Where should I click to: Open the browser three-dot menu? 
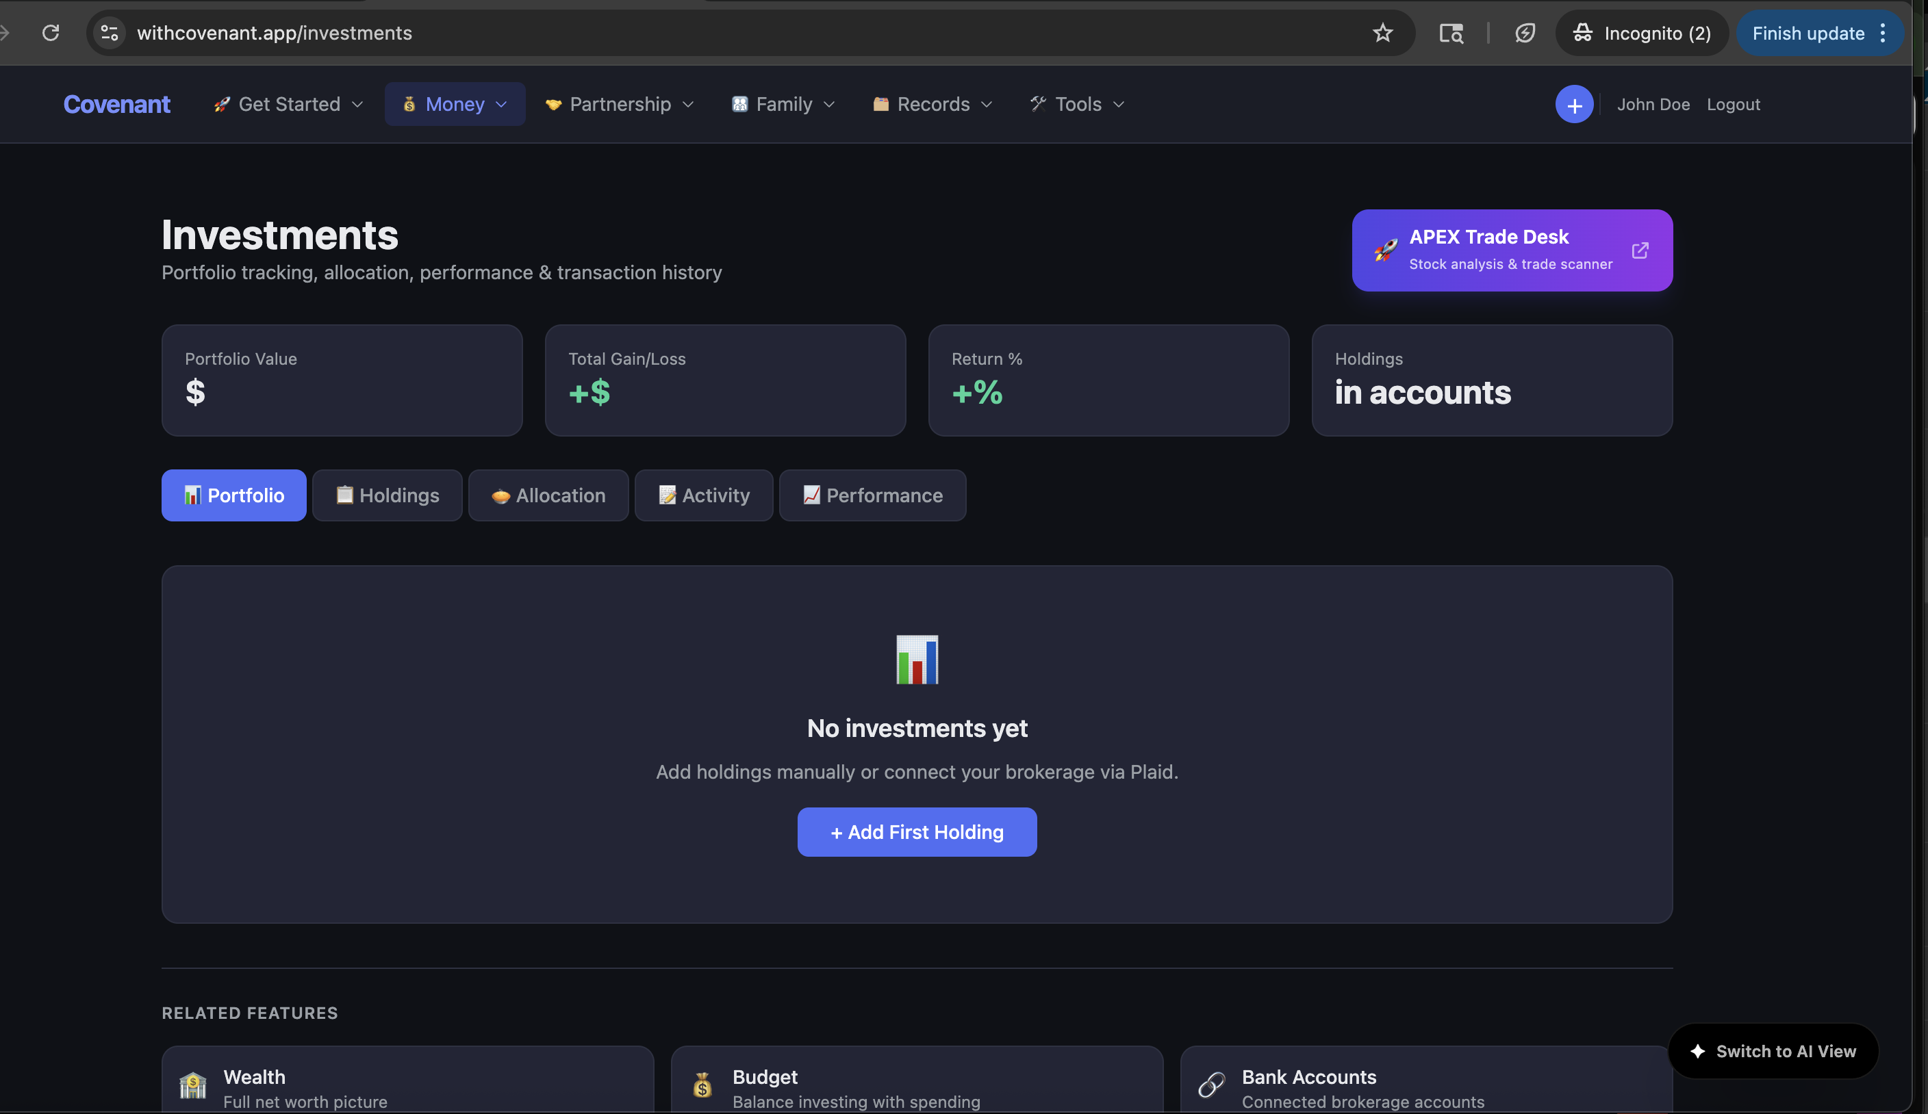pos(1883,33)
